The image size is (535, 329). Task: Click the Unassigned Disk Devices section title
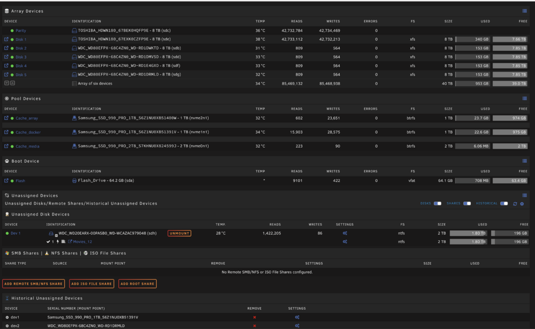click(40, 215)
